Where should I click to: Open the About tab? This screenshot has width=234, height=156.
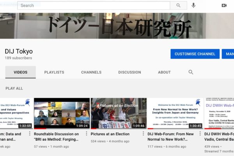[164, 72]
